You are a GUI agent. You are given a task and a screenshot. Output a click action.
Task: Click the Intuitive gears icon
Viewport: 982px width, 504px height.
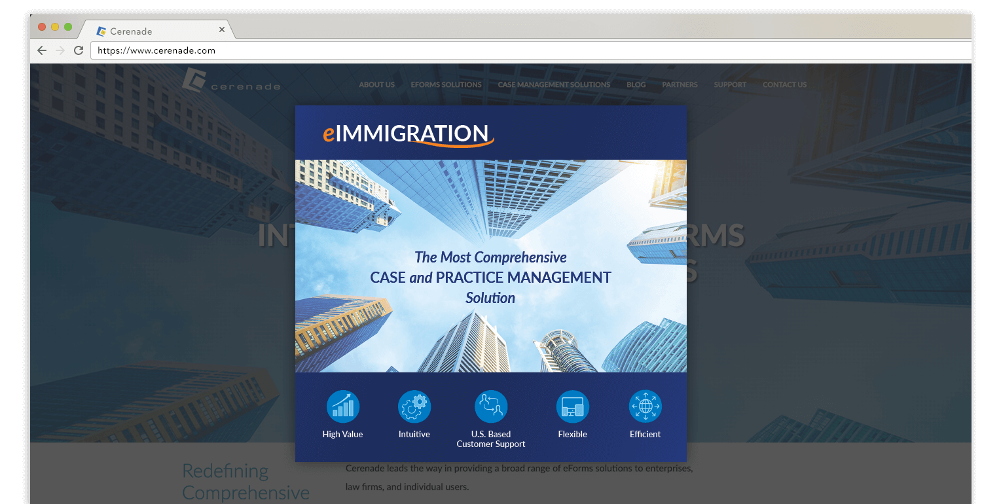point(414,407)
